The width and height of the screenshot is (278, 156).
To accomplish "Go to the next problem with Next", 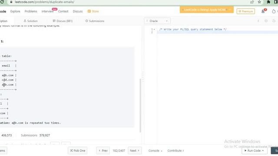I will pos(135,150).
